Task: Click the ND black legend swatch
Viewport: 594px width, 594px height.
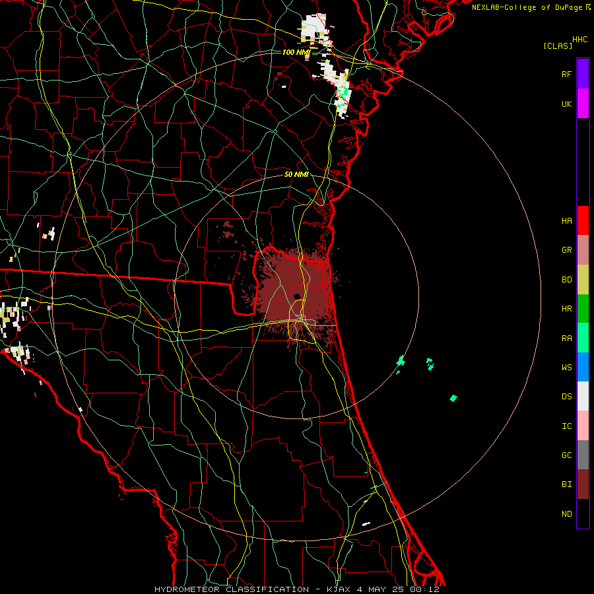Action: pos(583,513)
